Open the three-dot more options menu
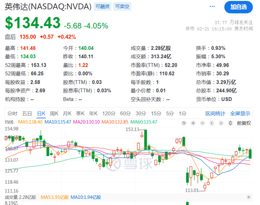 coord(212,6)
